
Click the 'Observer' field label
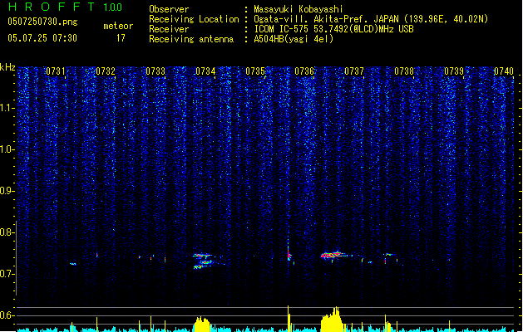tap(169, 9)
